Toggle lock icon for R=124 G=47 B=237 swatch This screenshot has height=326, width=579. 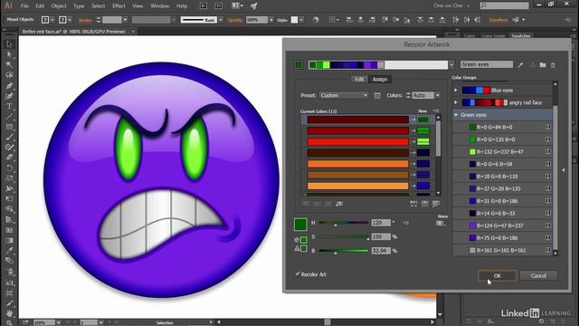point(548,225)
